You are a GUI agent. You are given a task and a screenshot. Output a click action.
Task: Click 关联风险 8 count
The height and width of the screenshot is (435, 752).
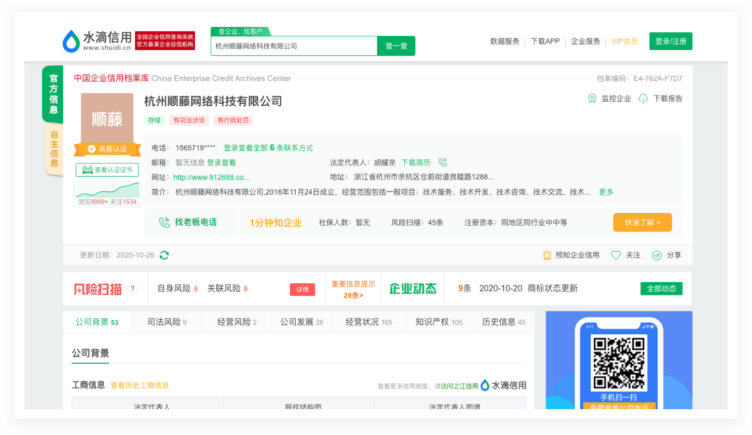(227, 288)
